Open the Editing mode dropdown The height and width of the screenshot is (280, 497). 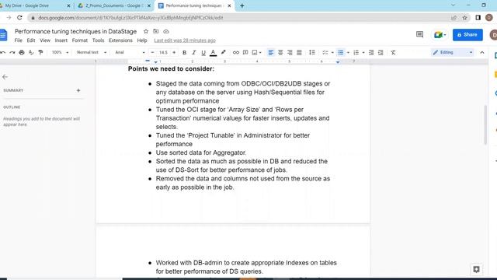tap(453, 52)
